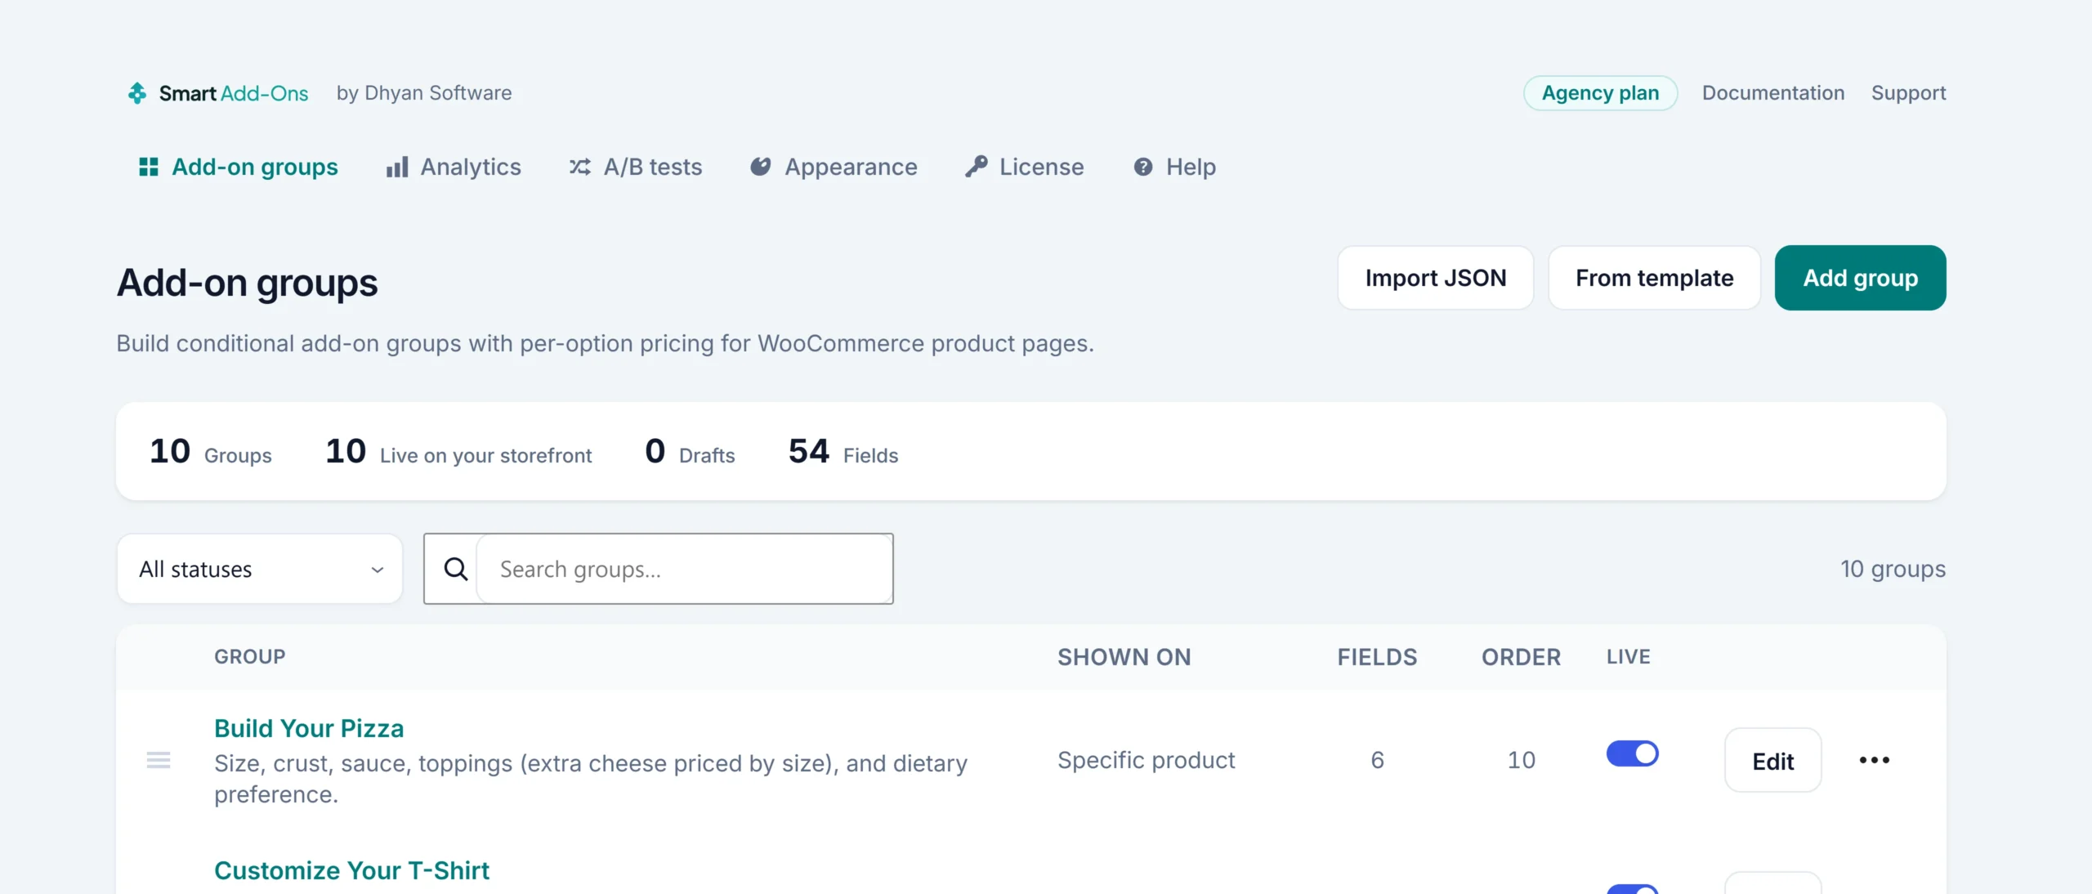The width and height of the screenshot is (2092, 894).
Task: Click the GROUP column header
Action: (250, 657)
